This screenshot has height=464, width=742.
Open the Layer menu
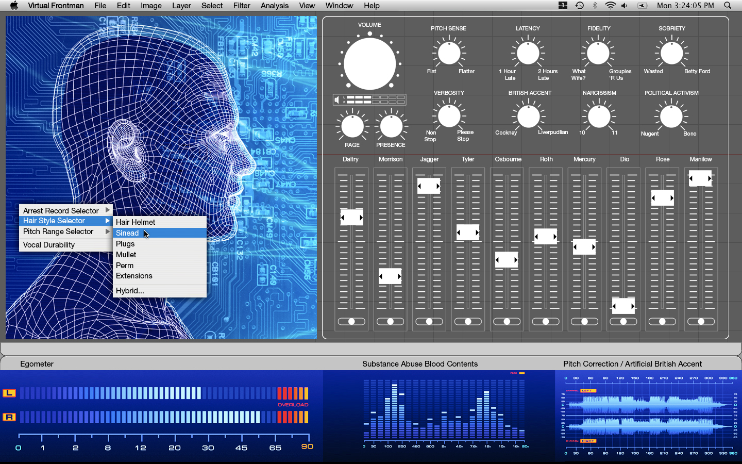click(181, 6)
